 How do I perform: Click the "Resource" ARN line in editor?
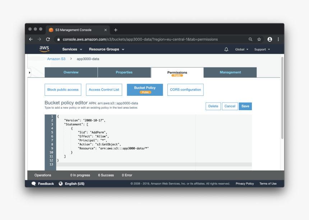pos(113,148)
